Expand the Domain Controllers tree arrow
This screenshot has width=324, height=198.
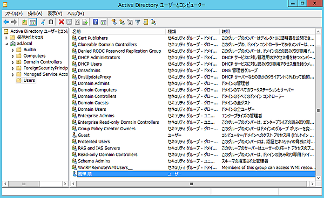(13, 62)
